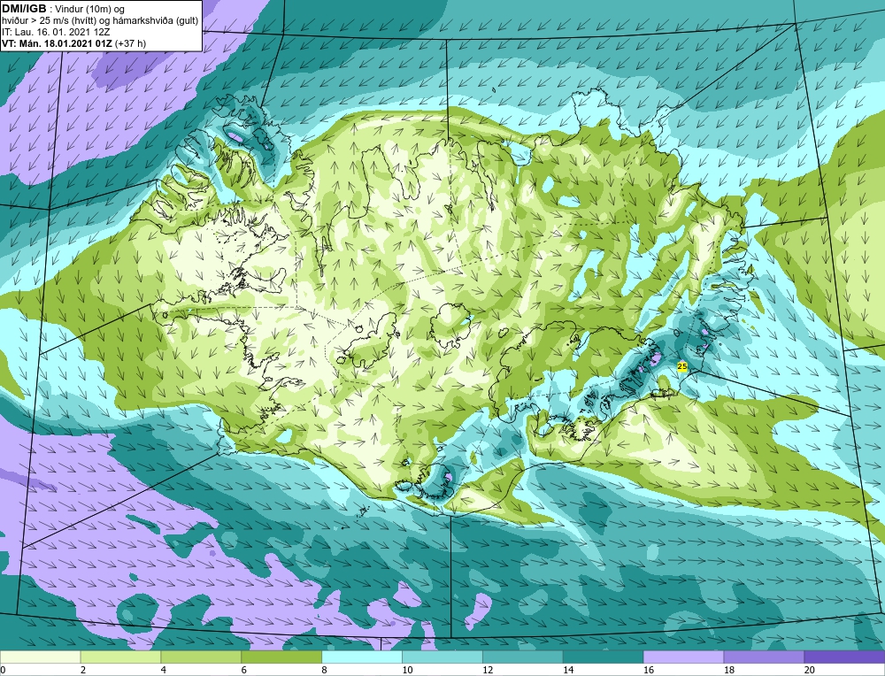Screen dimensions: 885x676
Task: Click the DMI/IGB model title
Action: click(x=23, y=9)
